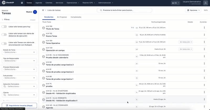Click the user profile avatar icon
This screenshot has height=110, width=210.
(206, 3)
